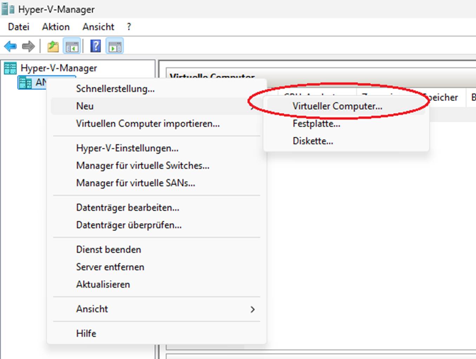
Task: Choose Schnellerstellung... from context menu
Action: tap(157, 89)
